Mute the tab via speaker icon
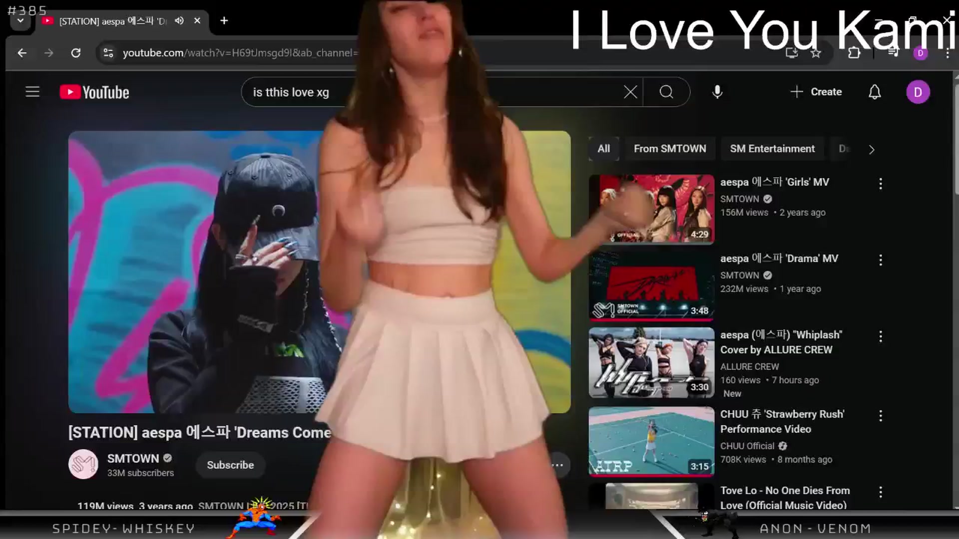The image size is (959, 539). tap(179, 20)
